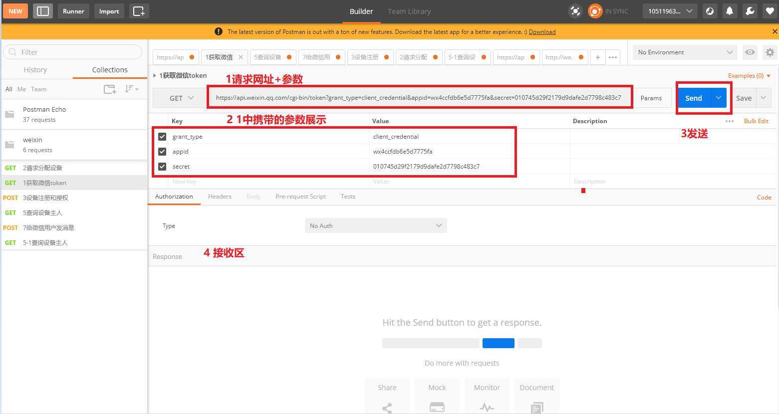779x414 pixels.
Task: Click the sidebar Filter search field
Action: click(73, 52)
